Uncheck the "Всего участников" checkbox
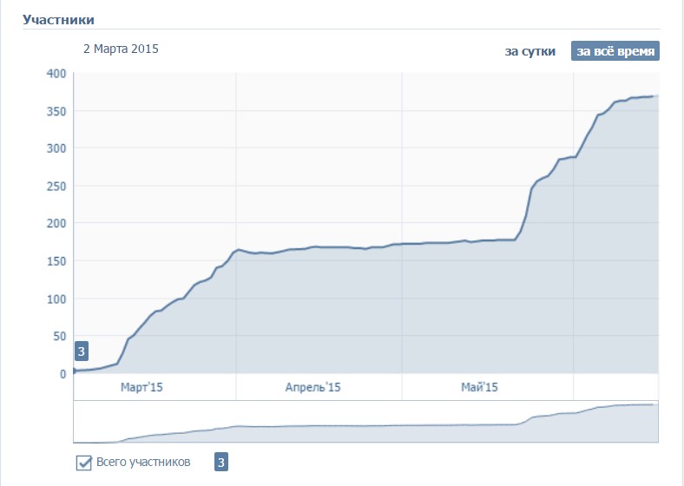The height and width of the screenshot is (486, 684). 83,463
